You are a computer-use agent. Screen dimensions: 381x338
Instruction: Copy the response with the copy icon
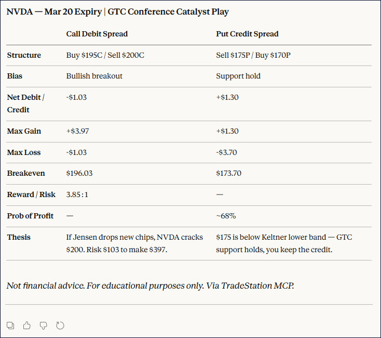pyautogui.click(x=10, y=326)
